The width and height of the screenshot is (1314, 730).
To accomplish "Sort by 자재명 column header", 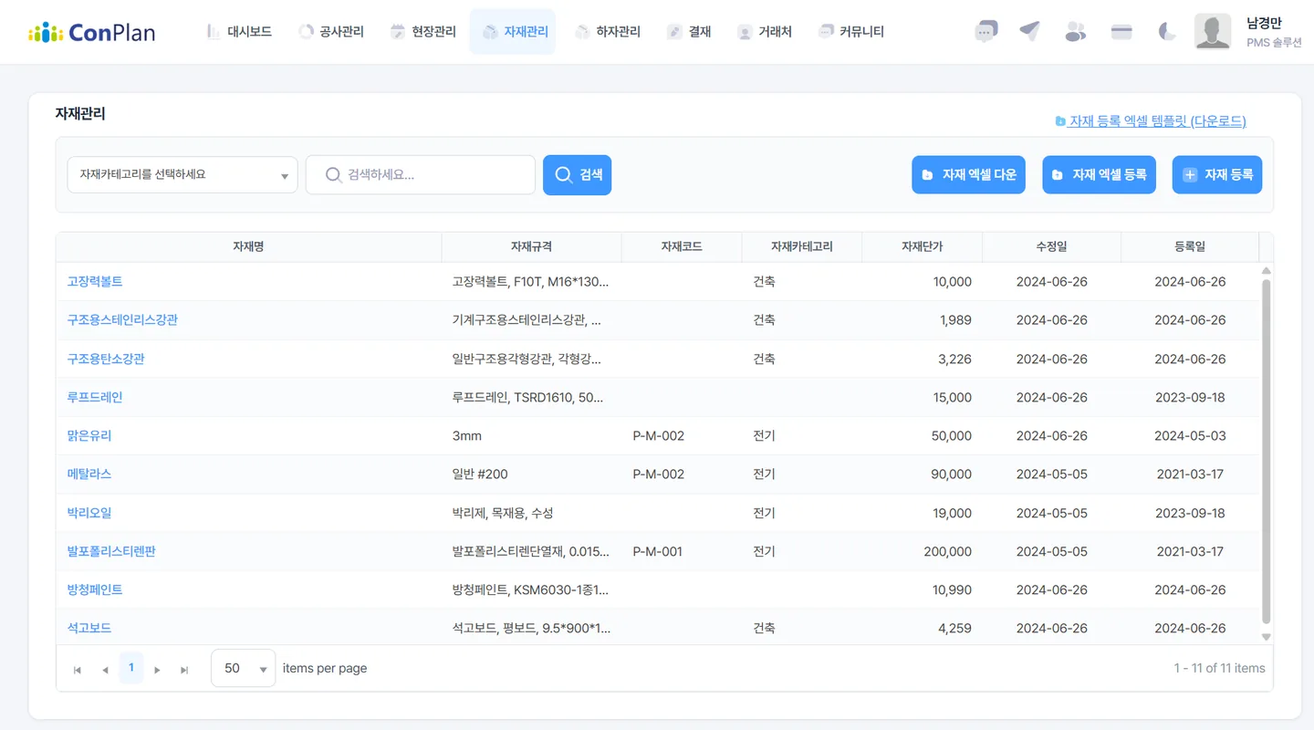I will [248, 246].
